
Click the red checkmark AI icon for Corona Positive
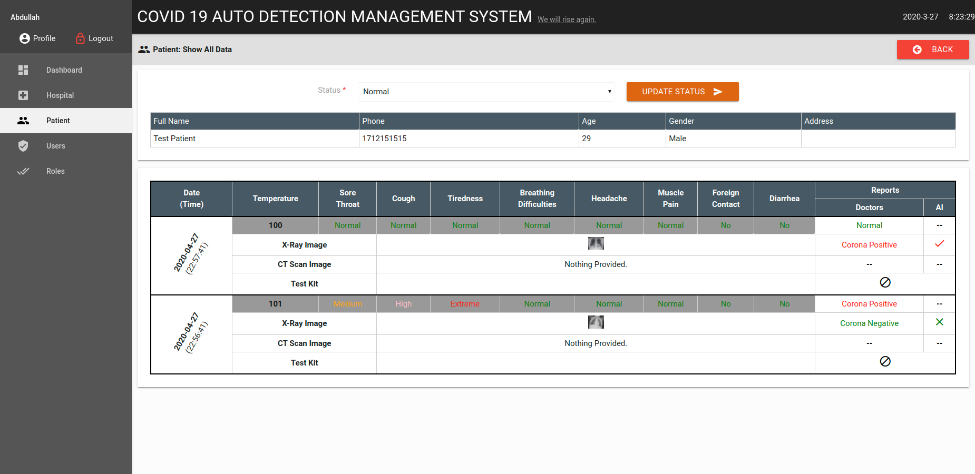(939, 244)
